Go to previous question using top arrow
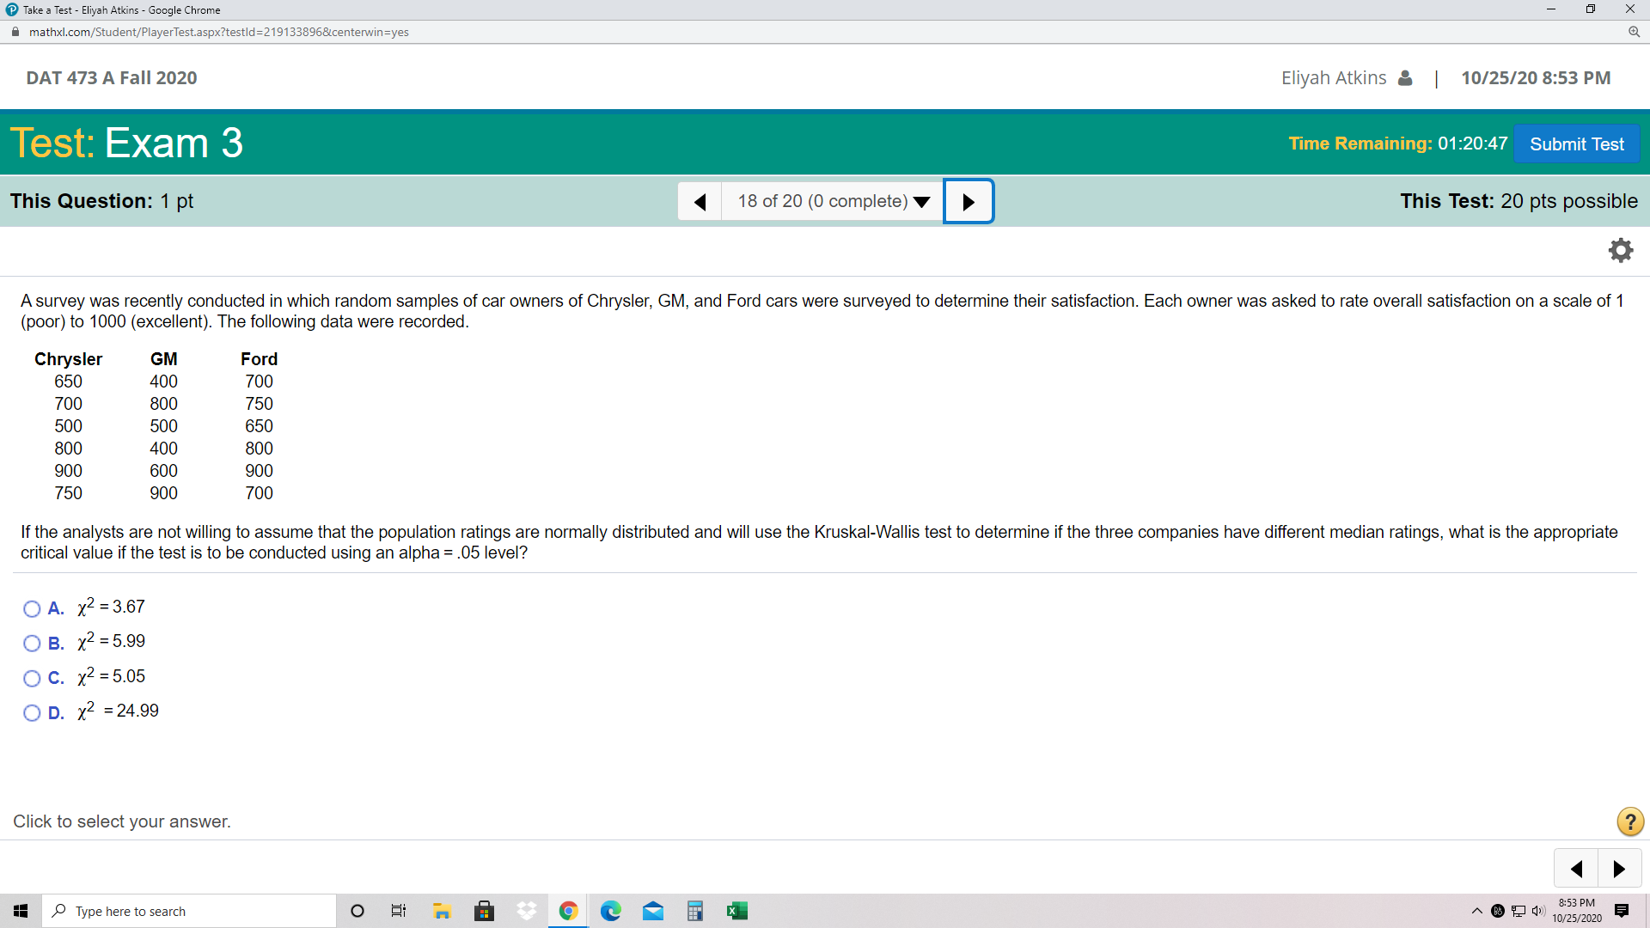This screenshot has height=928, width=1650. click(700, 201)
